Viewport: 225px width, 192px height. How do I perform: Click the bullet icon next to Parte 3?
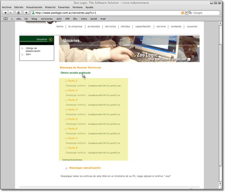[x=66, y=100]
